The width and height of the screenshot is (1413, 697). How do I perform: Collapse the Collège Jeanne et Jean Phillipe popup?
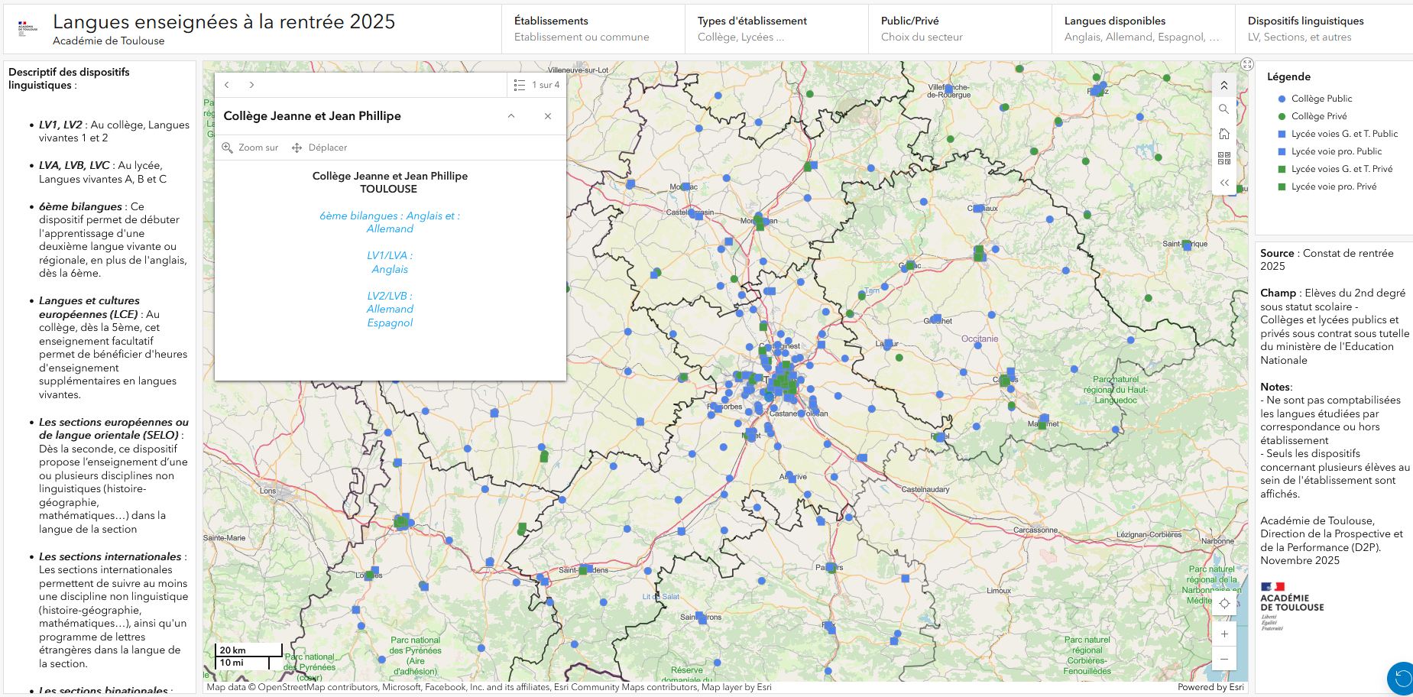[511, 116]
